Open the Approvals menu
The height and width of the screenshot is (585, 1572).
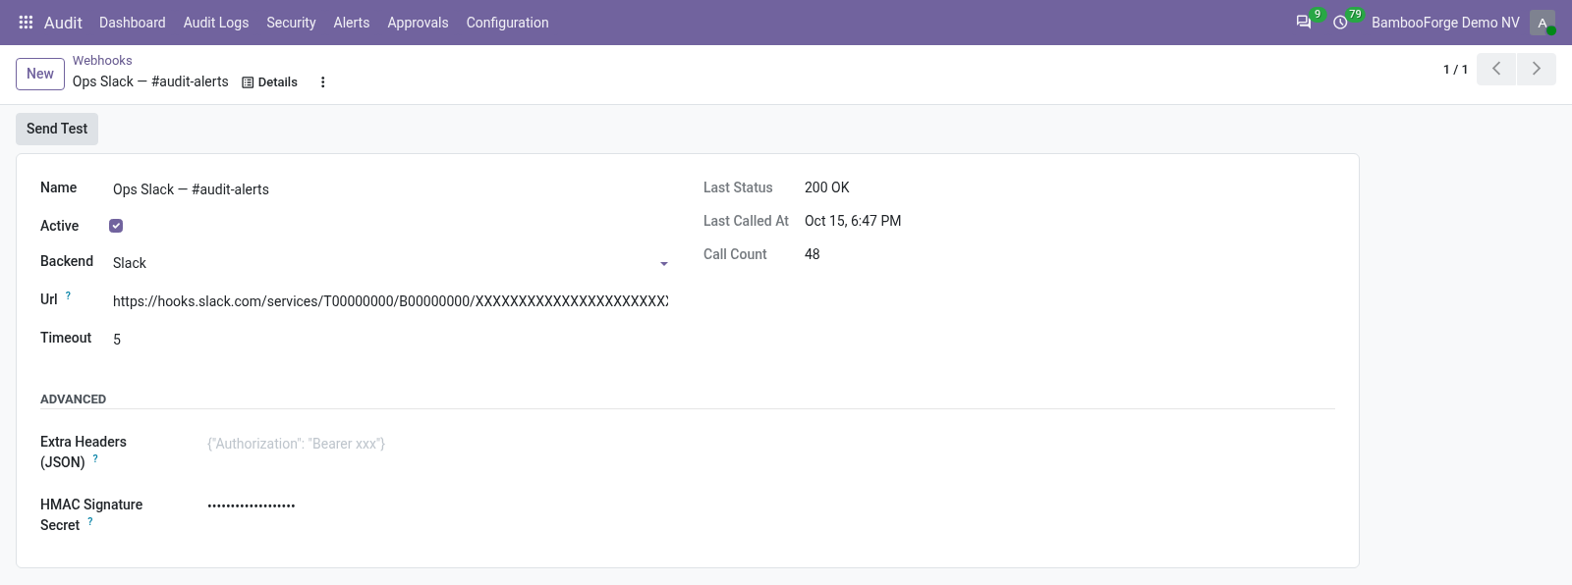418,23
